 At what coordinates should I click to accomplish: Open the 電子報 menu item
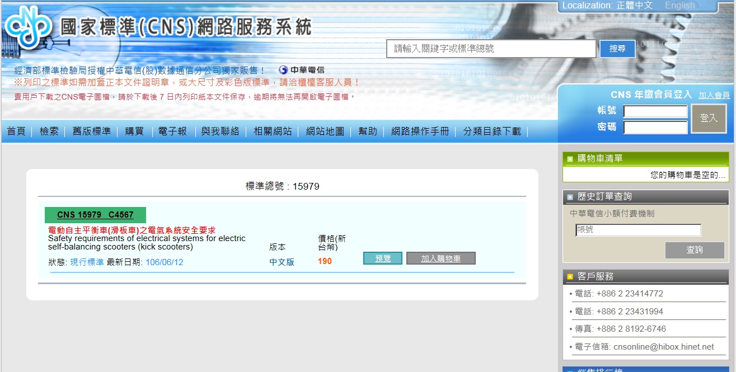tap(172, 132)
